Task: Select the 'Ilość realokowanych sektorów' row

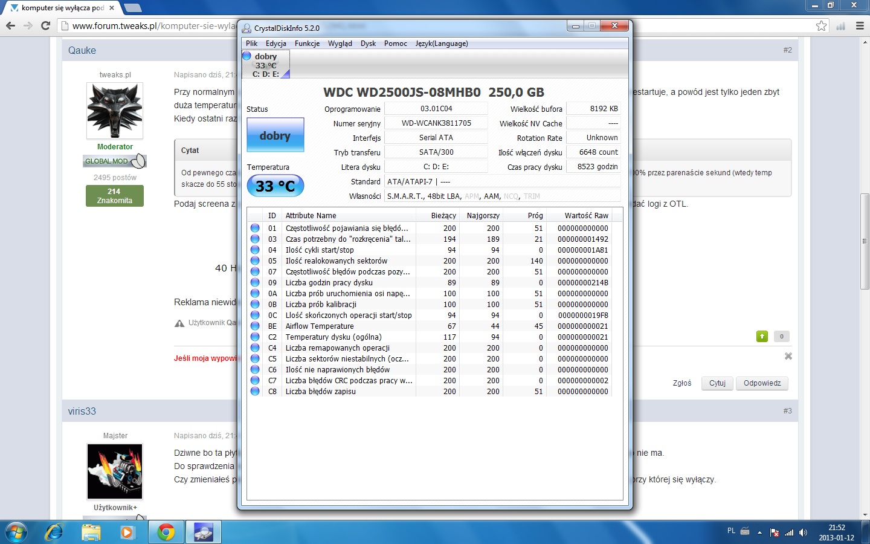Action: pos(430,261)
